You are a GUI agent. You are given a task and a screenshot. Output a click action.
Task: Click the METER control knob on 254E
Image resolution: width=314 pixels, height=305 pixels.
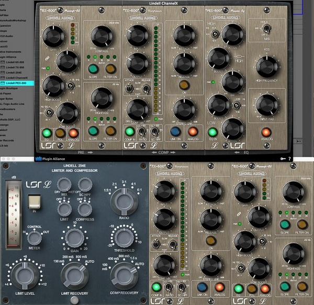click(x=34, y=239)
